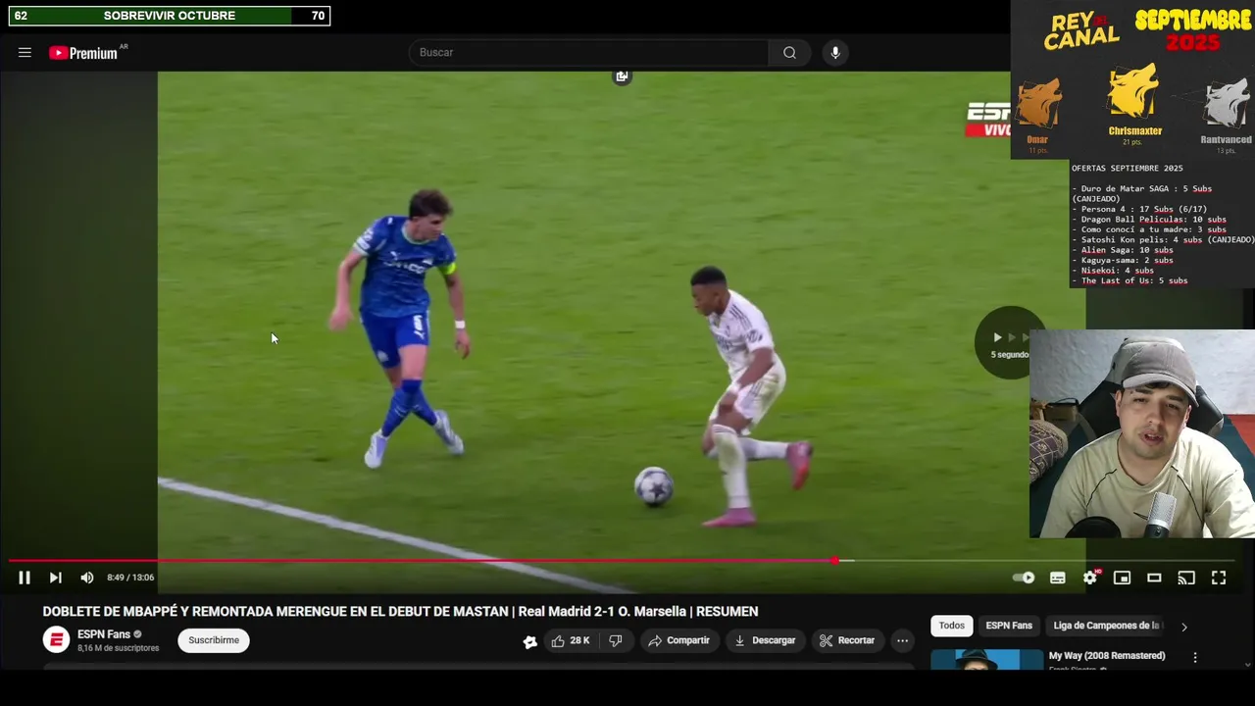Enter fullscreen mode
The width and height of the screenshot is (1255, 706).
click(1219, 578)
